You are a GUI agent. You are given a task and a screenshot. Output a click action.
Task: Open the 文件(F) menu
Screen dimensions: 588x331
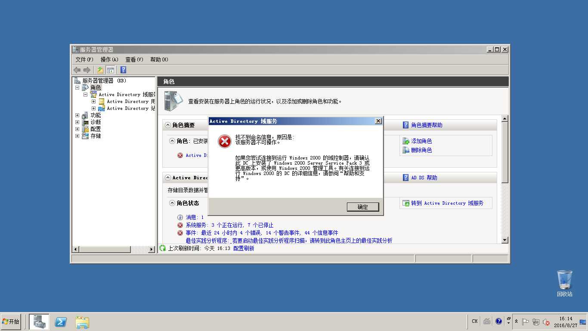(84, 59)
